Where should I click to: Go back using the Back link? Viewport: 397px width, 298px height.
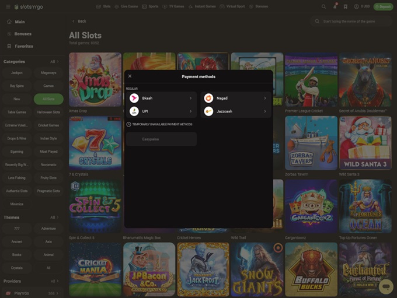(79, 21)
